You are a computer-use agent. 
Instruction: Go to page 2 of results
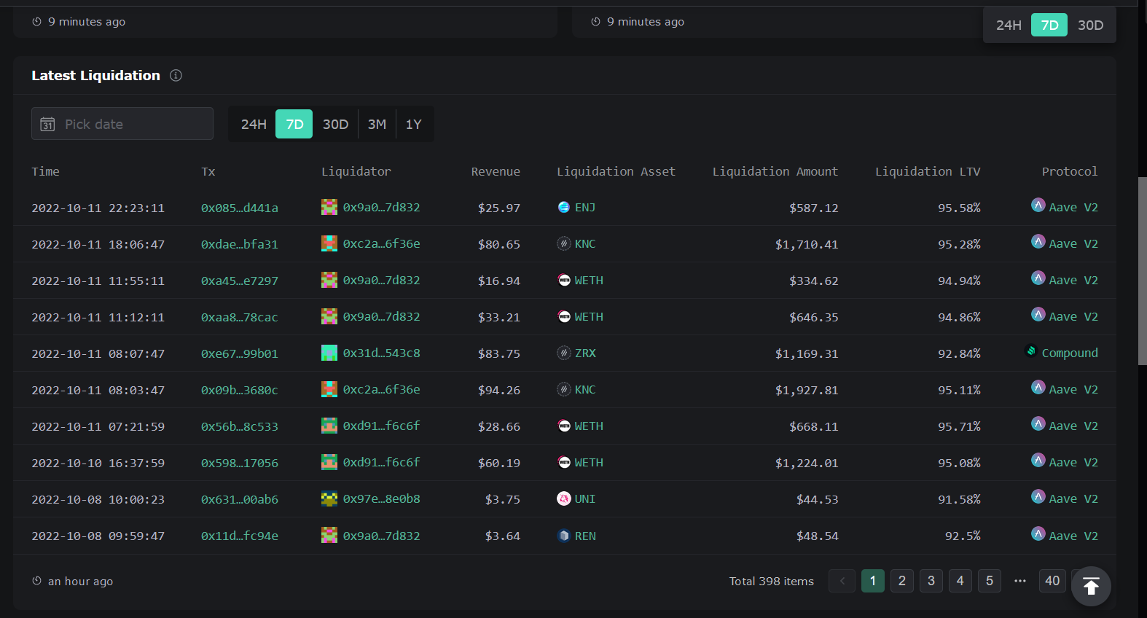click(x=902, y=581)
